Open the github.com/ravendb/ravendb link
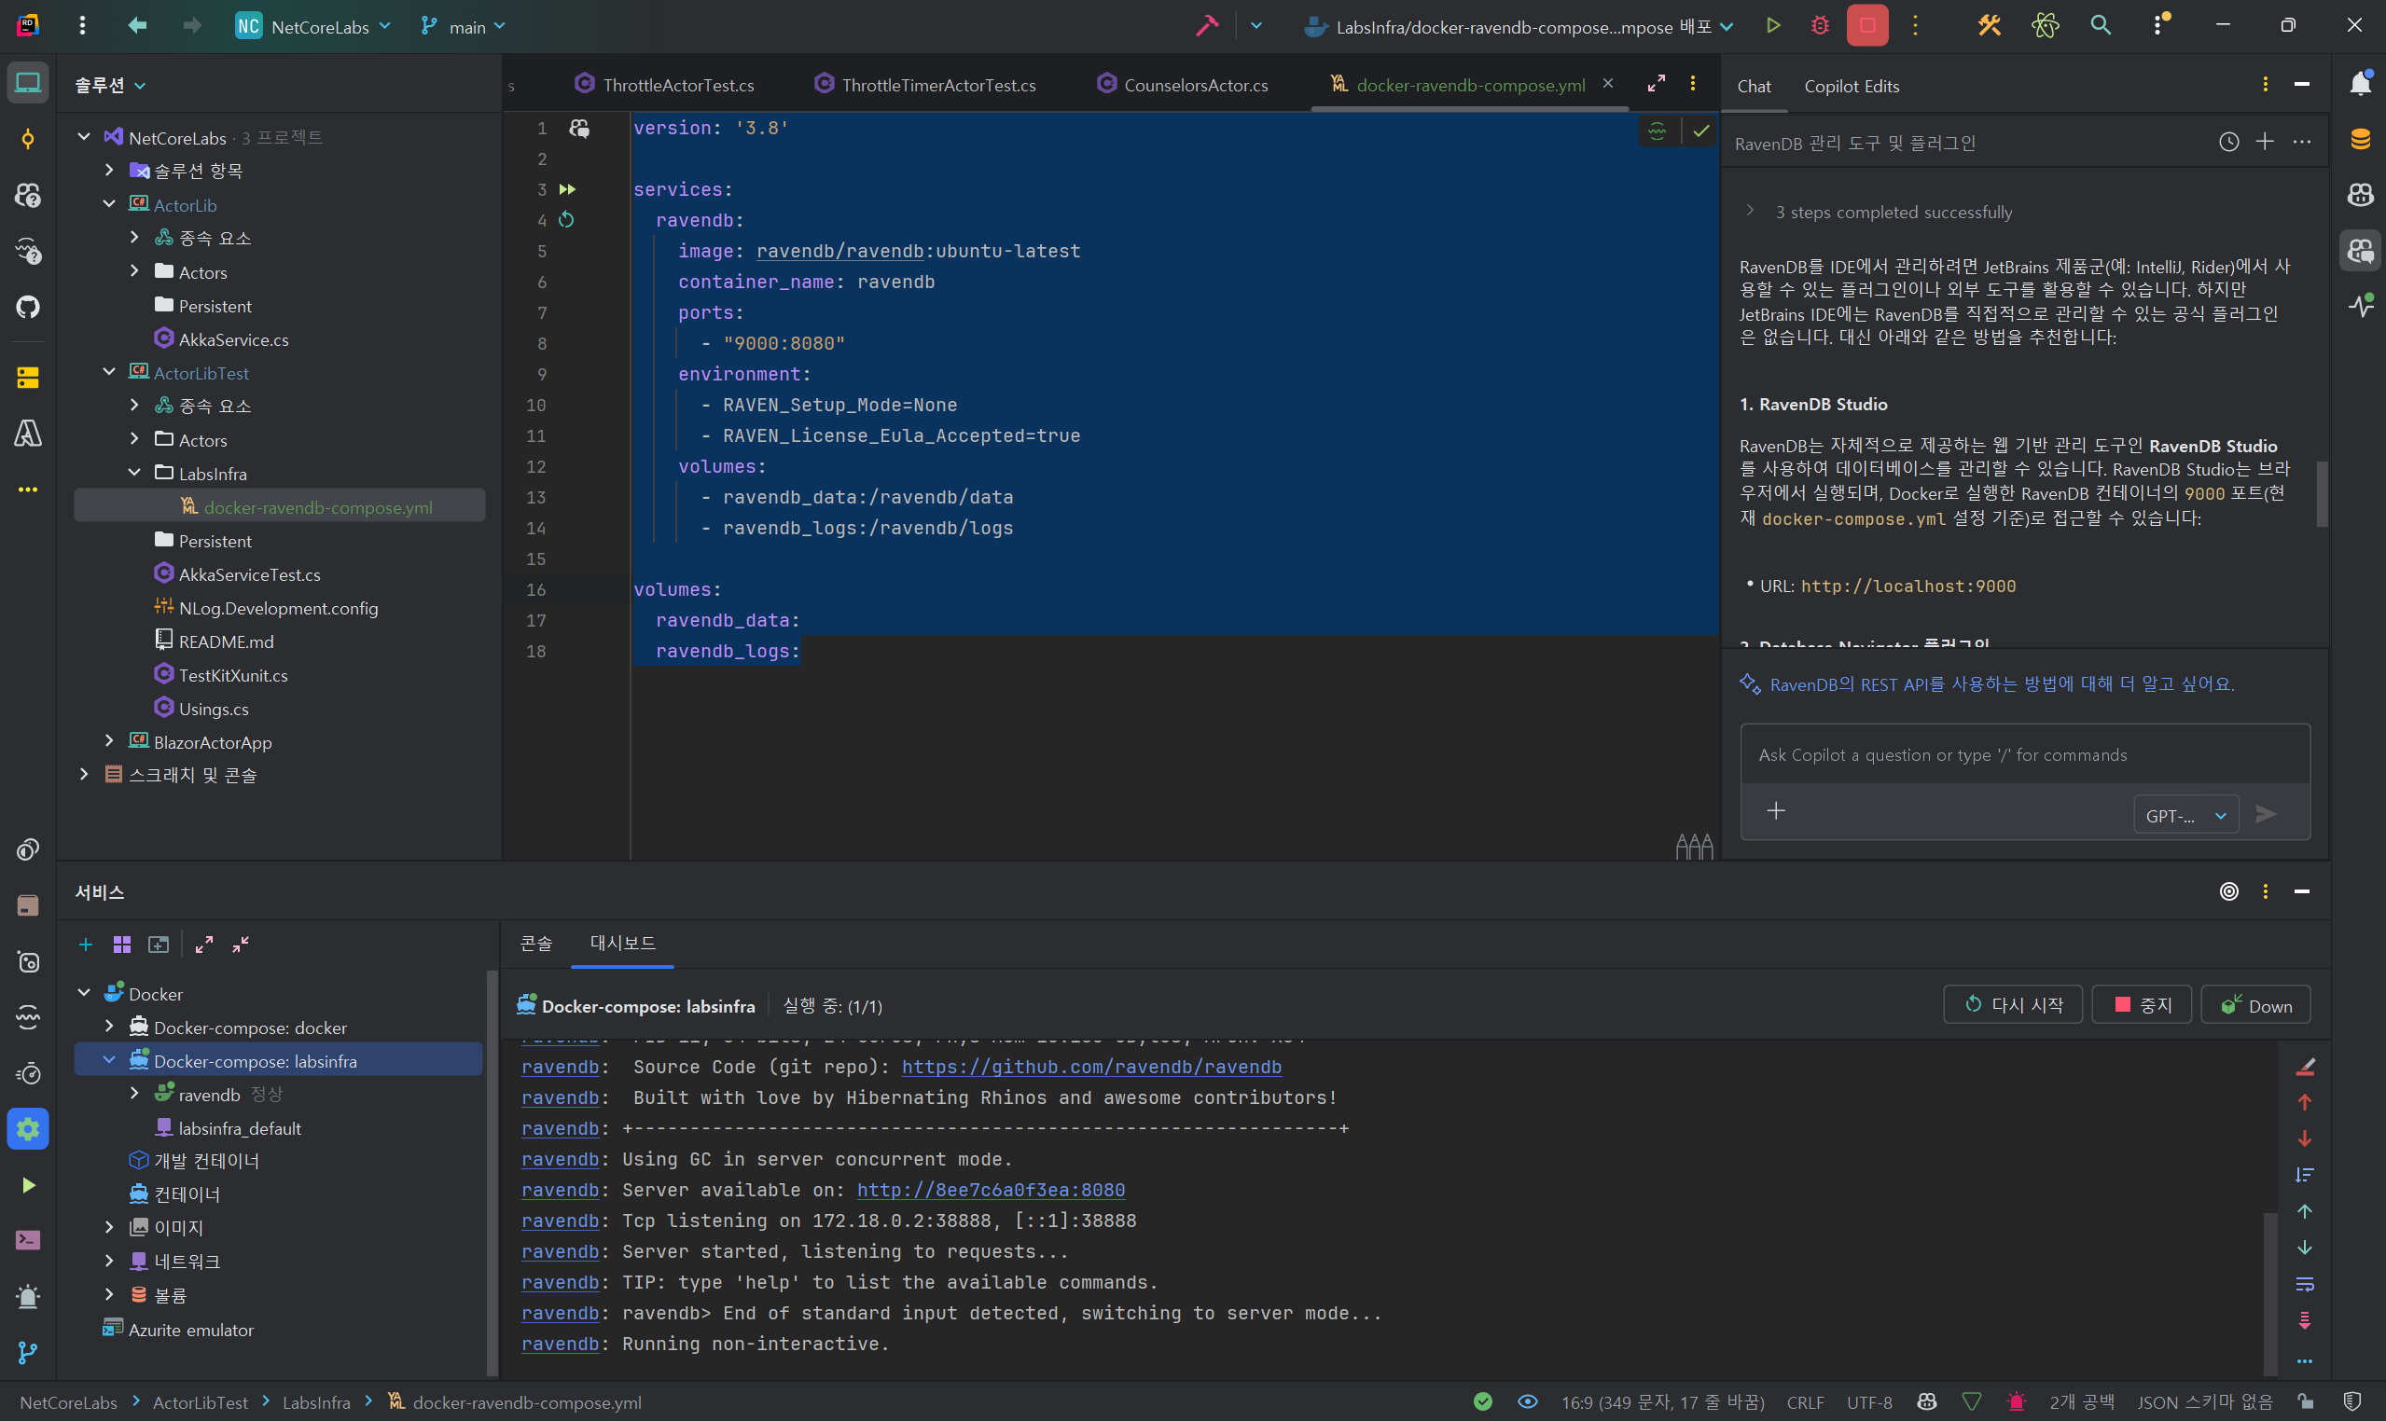Viewport: 2386px width, 1421px height. [1091, 1067]
